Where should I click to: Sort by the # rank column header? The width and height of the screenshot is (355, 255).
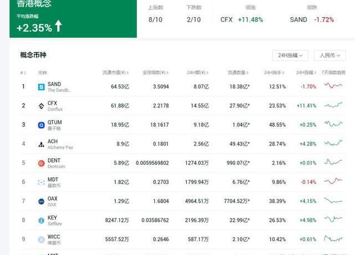point(23,72)
